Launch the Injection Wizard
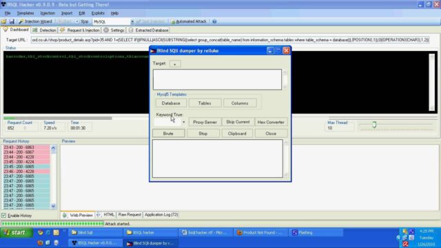The height and width of the screenshot is (248, 441). 35,21
